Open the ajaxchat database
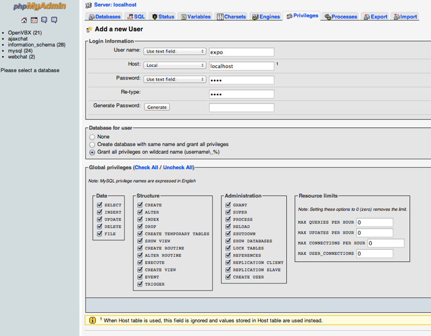 (x=18, y=39)
